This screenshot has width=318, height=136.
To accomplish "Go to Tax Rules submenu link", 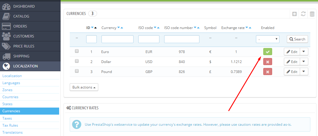I will coord(10,125).
